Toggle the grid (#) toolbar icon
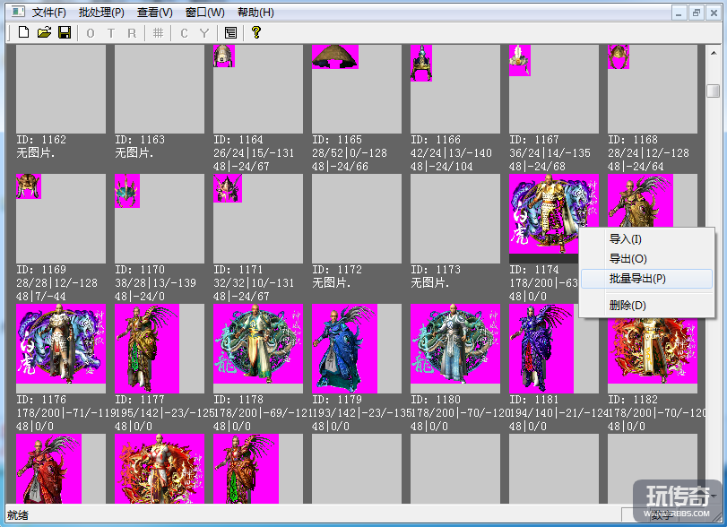Image resolution: width=727 pixels, height=527 pixels. 158,33
